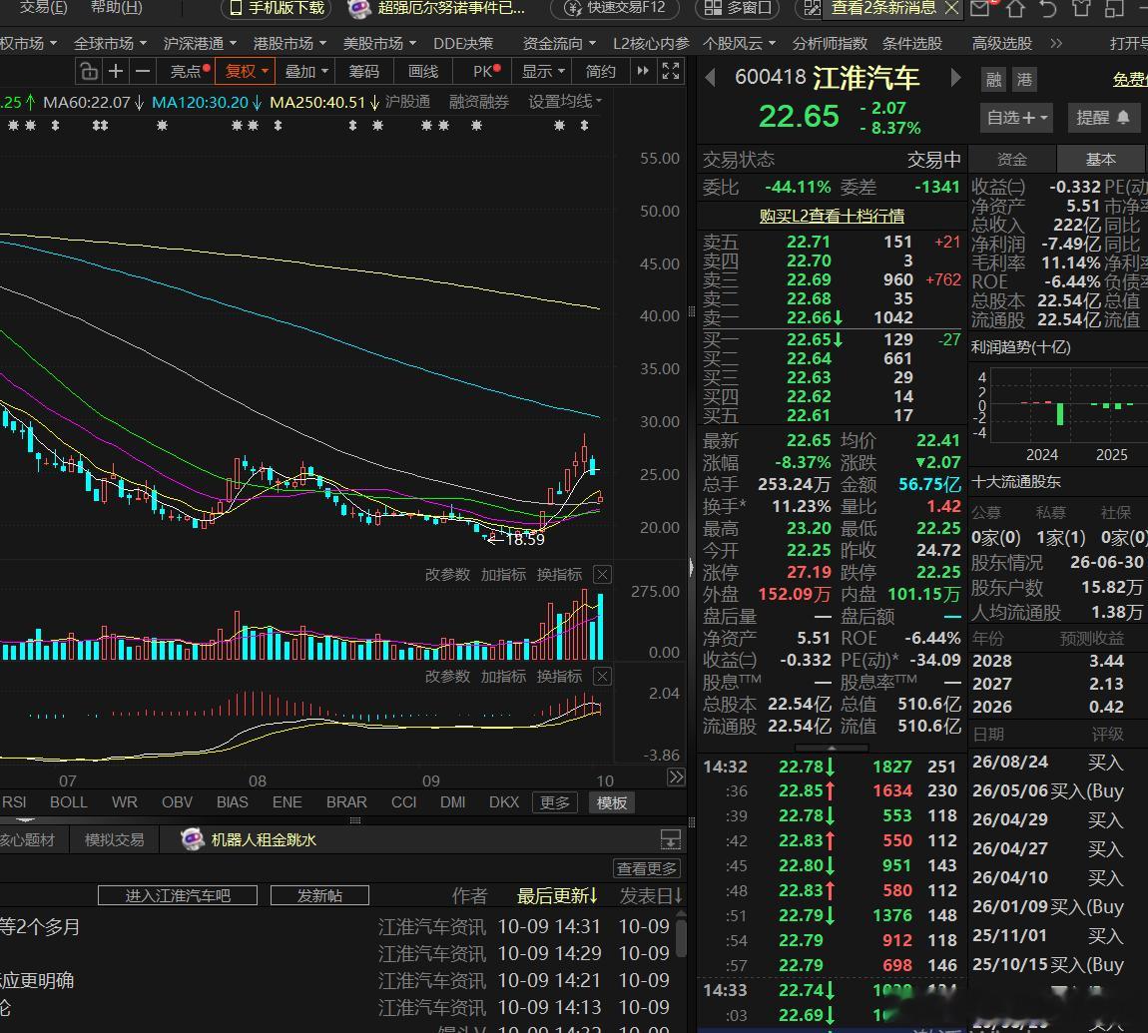This screenshot has height=1033, width=1148.
Task: Click 购买L2查看十档行情 link
Action: point(832,216)
